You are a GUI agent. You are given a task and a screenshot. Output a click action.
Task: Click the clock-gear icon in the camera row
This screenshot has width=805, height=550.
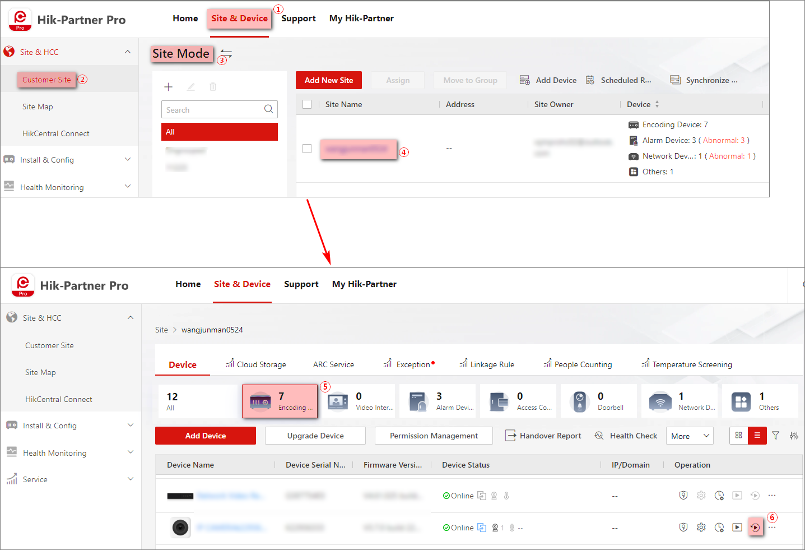click(719, 527)
